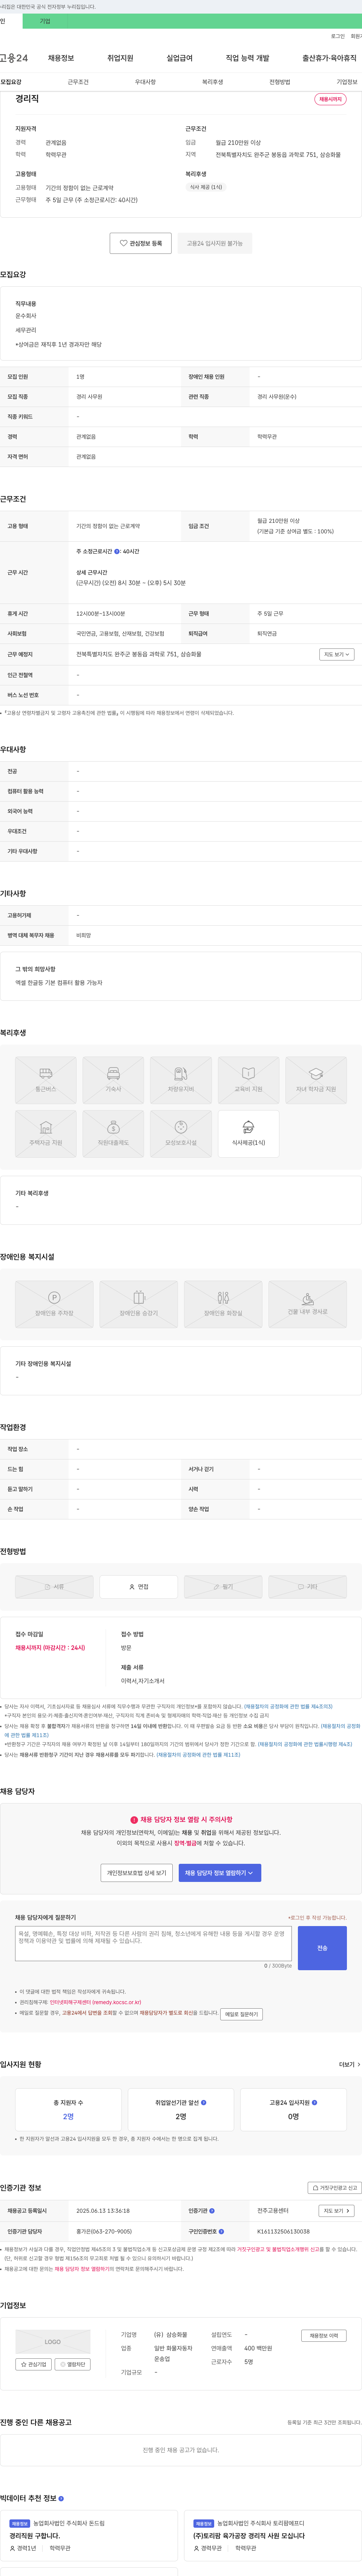Click the 필기 selection method icon
This screenshot has height=2576, width=362.
pyautogui.click(x=223, y=1586)
